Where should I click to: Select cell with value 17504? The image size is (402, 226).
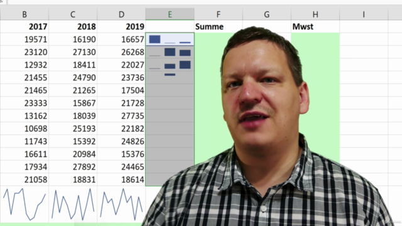pyautogui.click(x=121, y=90)
